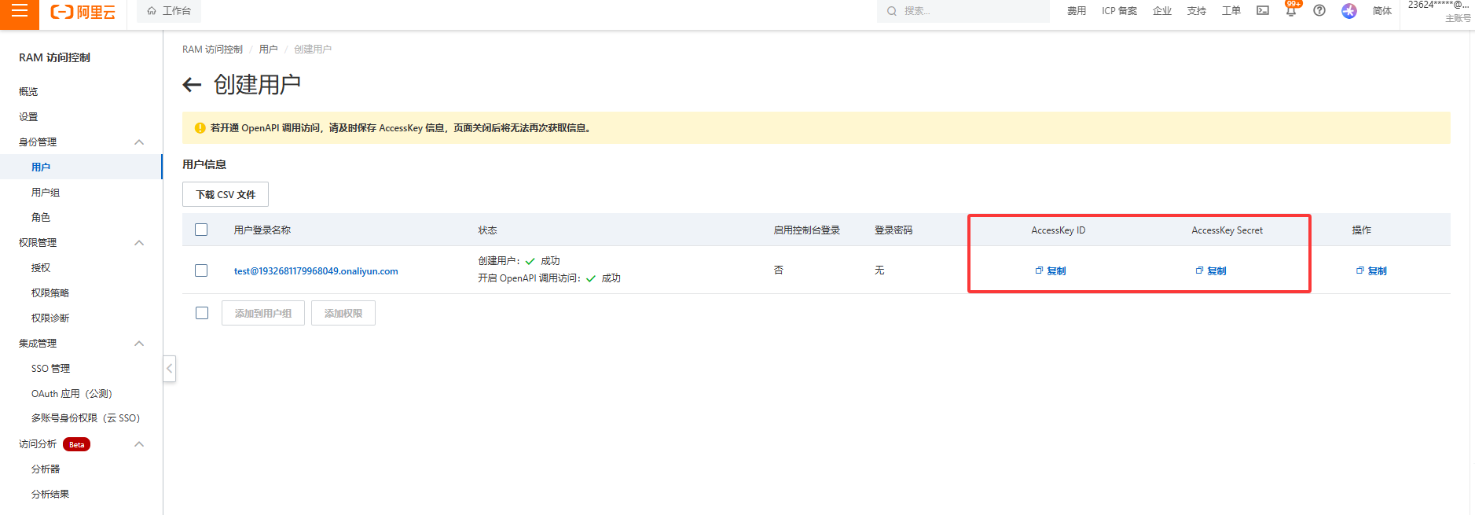Click the RAM 访问控制 sidebar title
The width and height of the screenshot is (1475, 515).
coord(55,57)
